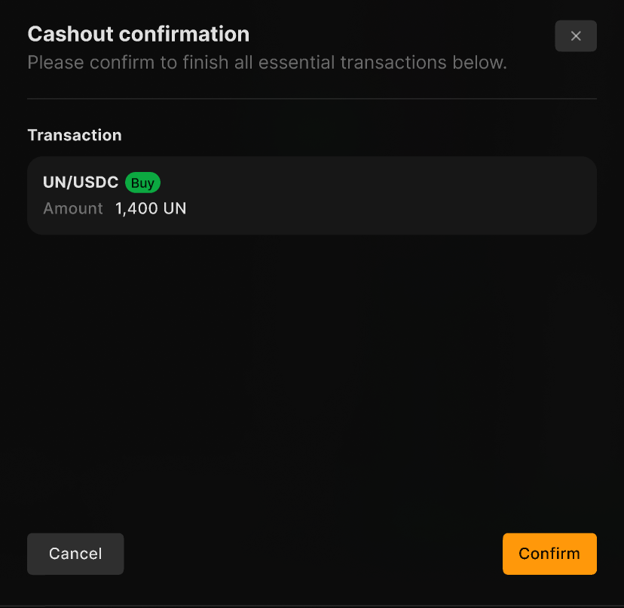This screenshot has height=608, width=624.
Task: Click the green Buy badge
Action: coord(142,183)
